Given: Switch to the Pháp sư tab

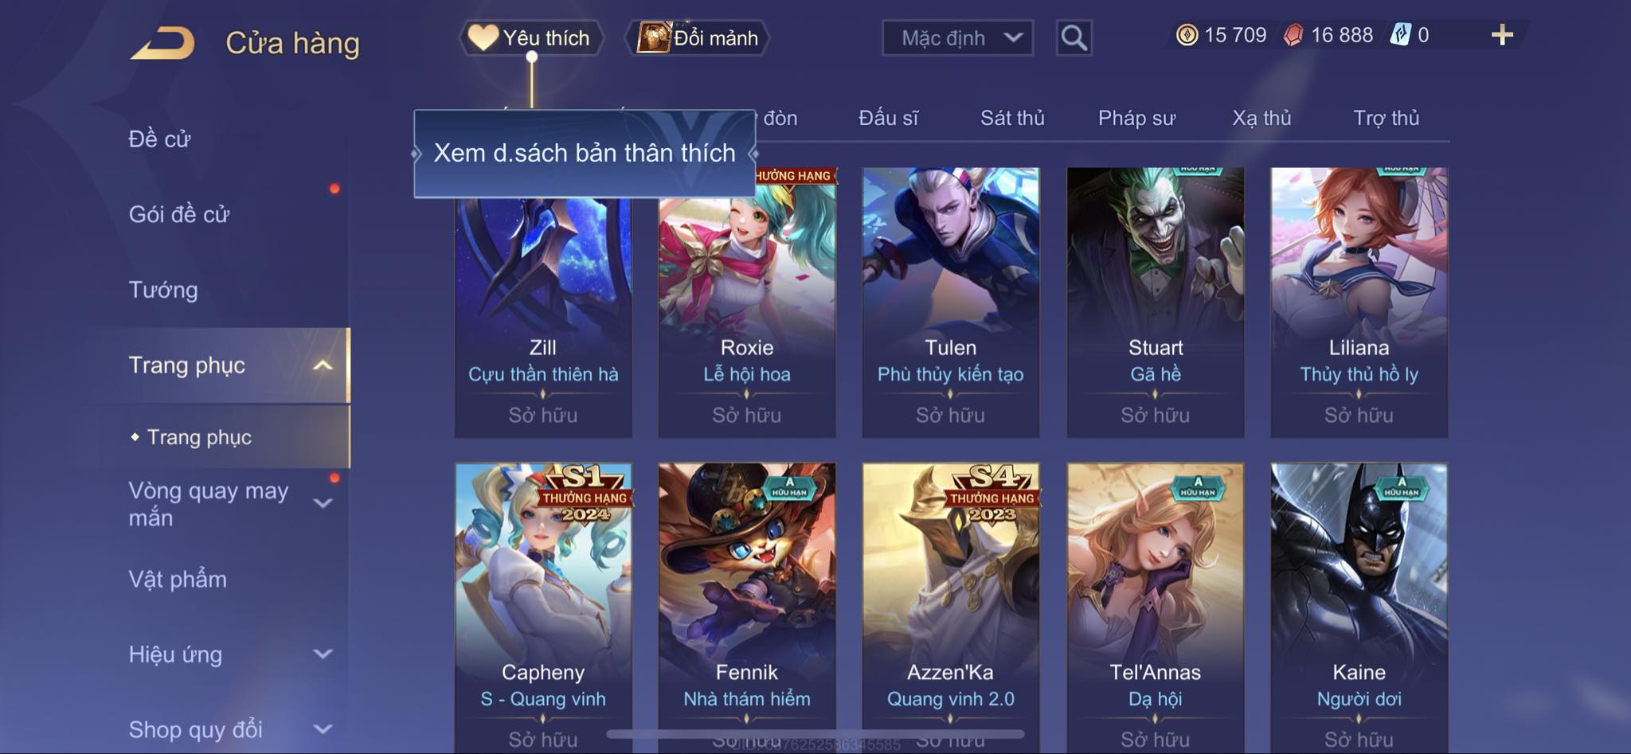Looking at the screenshot, I should pos(1136,118).
